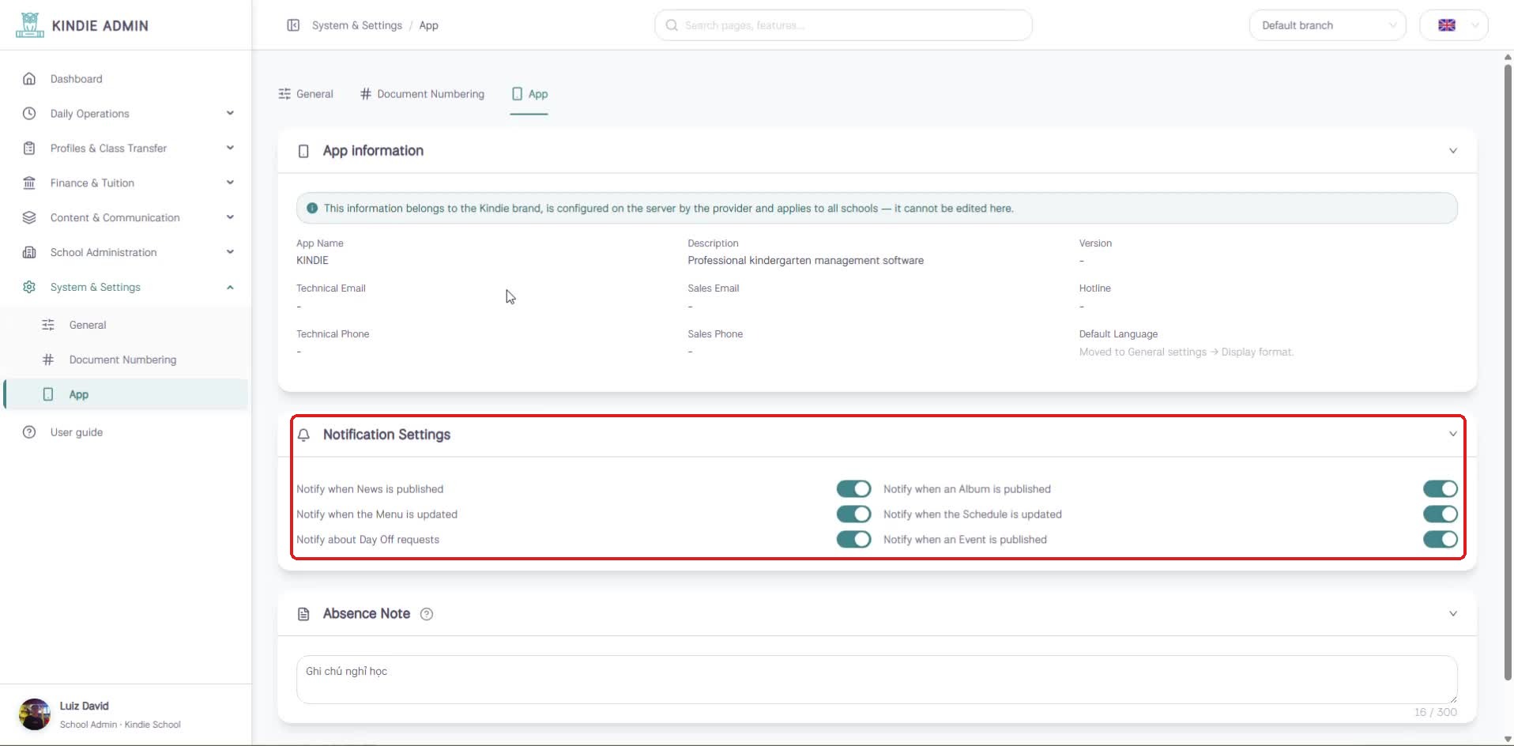Turn off Notify about Day Off requests
Viewport: 1514px width, 746px height.
[853, 540]
